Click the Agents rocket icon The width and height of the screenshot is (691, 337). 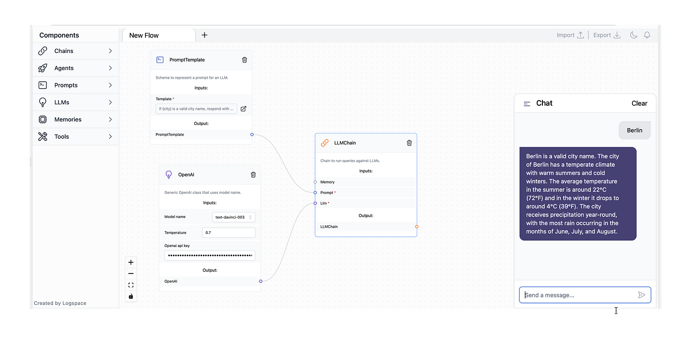point(42,68)
